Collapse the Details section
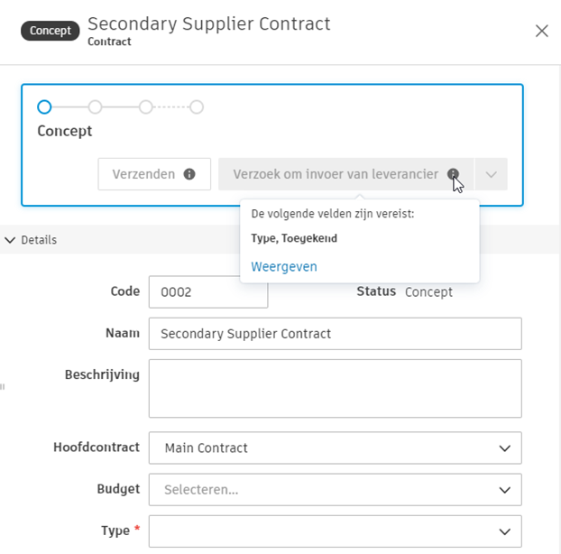The height and width of the screenshot is (554, 561). [x=11, y=240]
